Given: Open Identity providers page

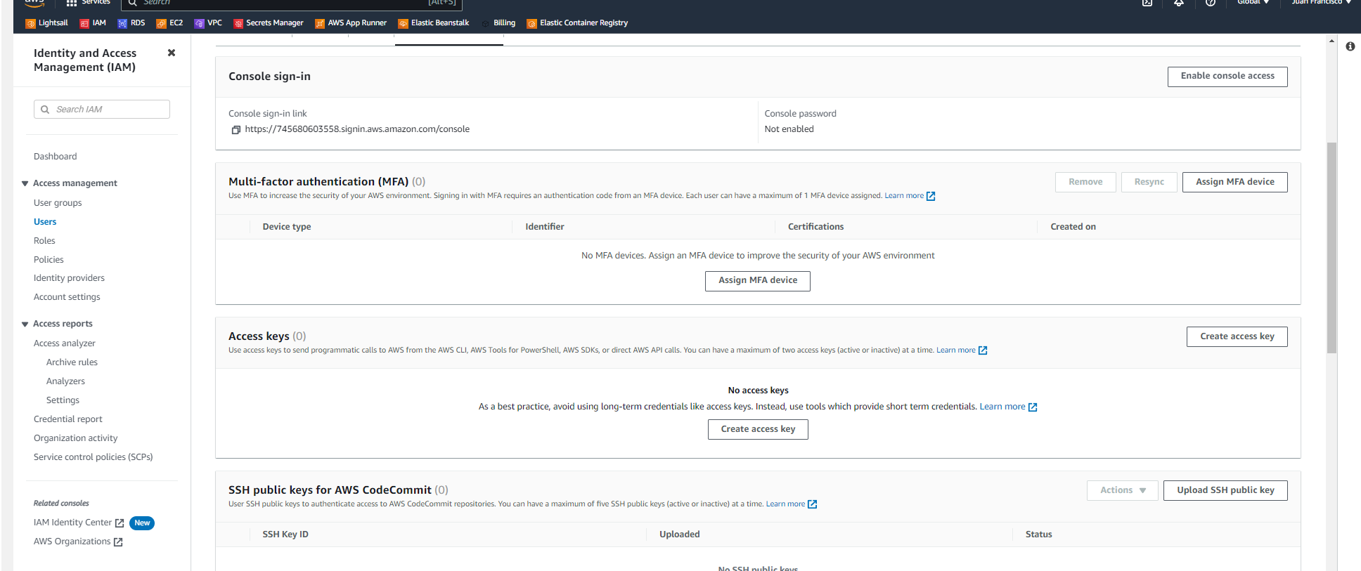Looking at the screenshot, I should point(69,278).
